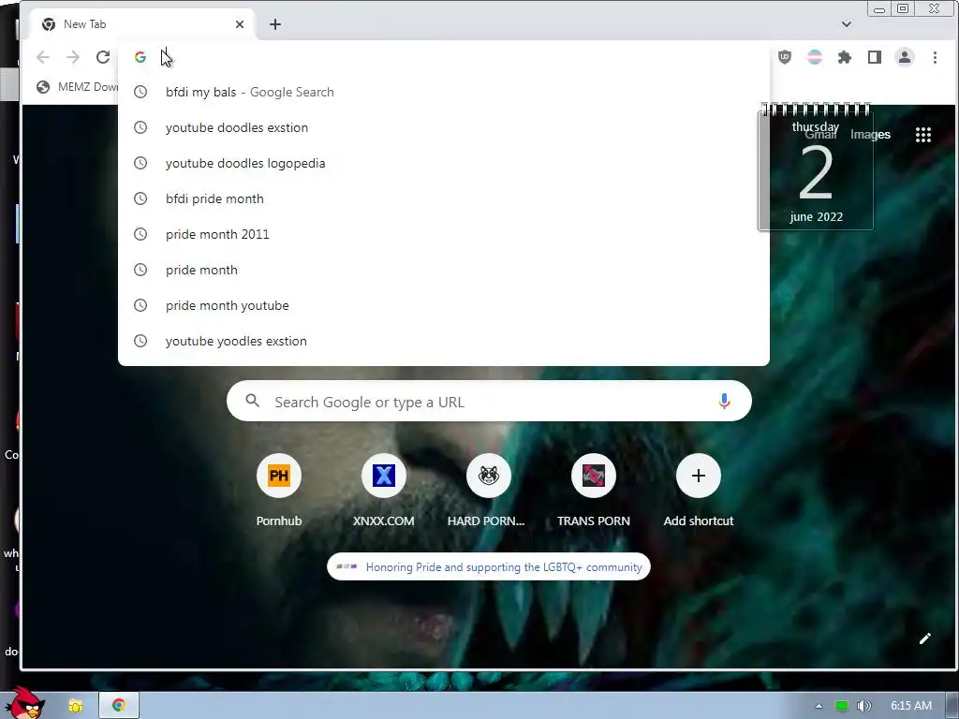Image resolution: width=959 pixels, height=719 pixels.
Task: Open the volume speaker tray icon
Action: coord(863,706)
